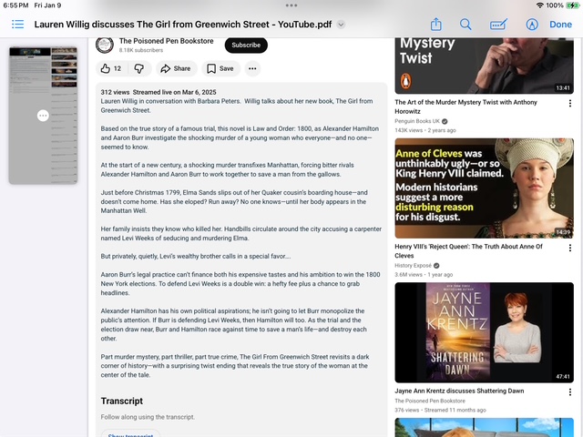Open options menu for Anne of Cleves video
Viewport: 583px width, 437px height.
570,247
